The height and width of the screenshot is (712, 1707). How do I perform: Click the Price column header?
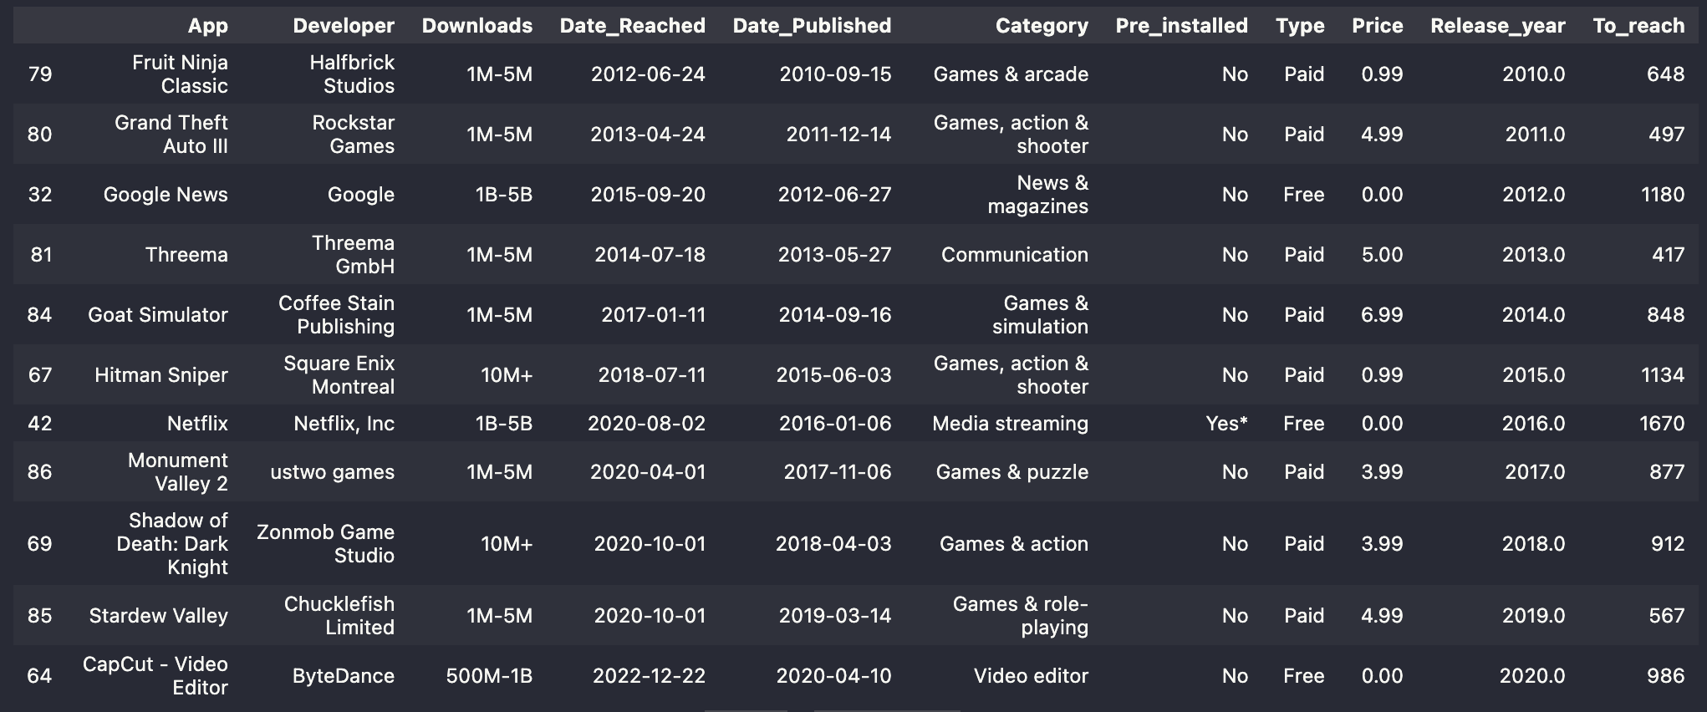coord(1377,26)
